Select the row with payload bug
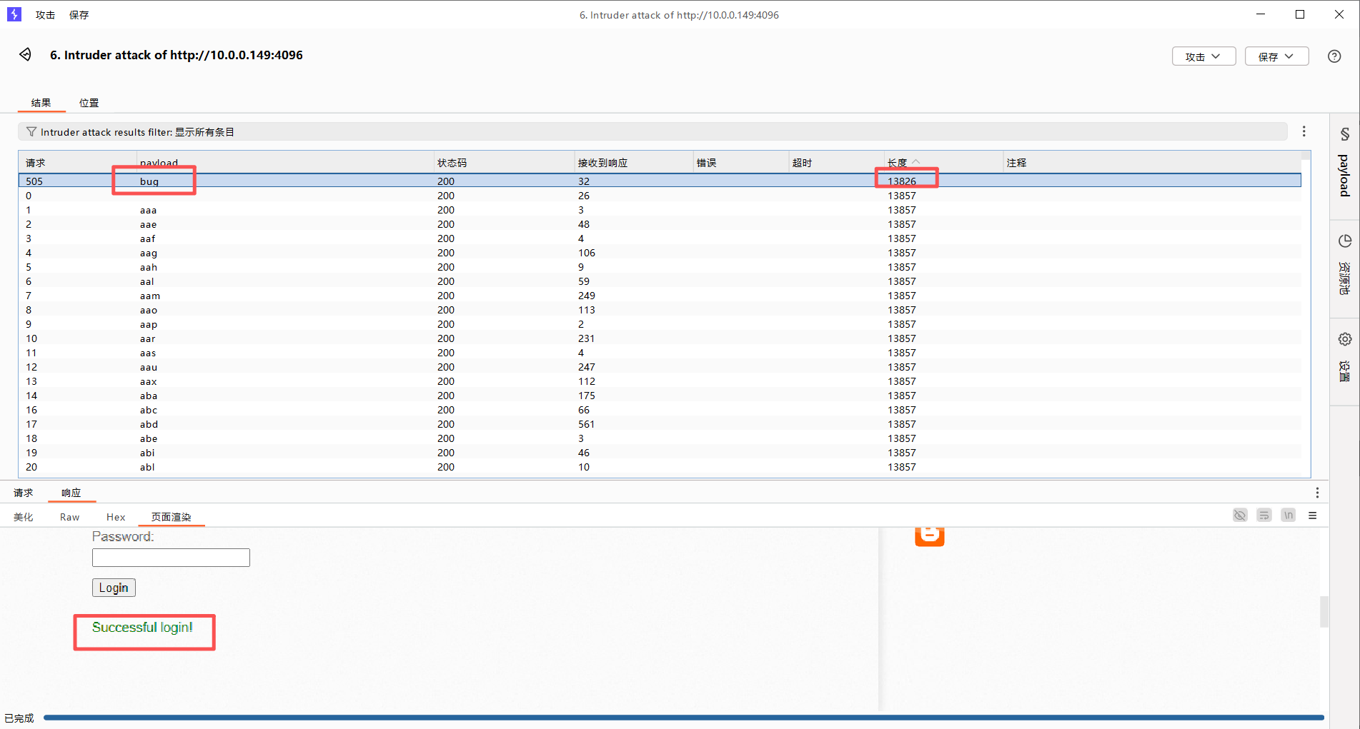 pos(660,181)
